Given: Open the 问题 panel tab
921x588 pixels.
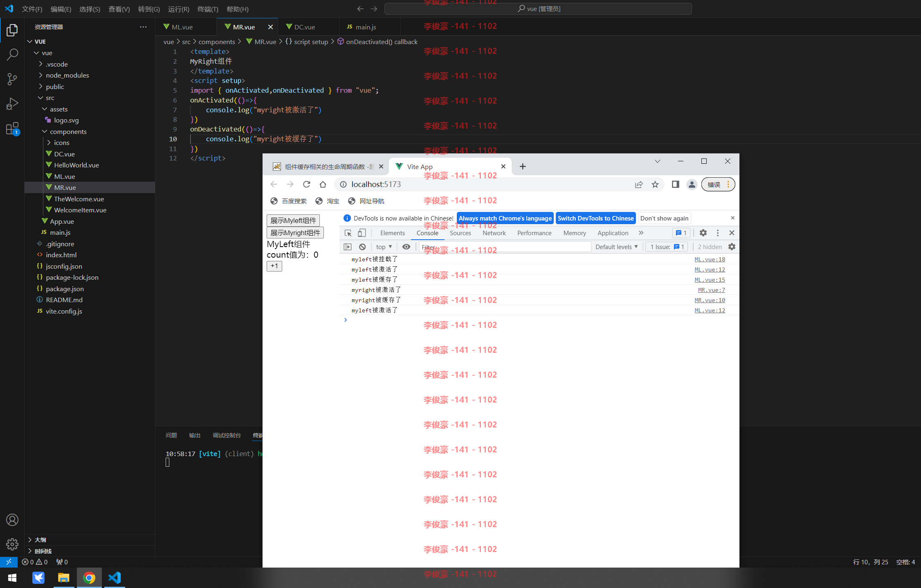Looking at the screenshot, I should pos(171,435).
